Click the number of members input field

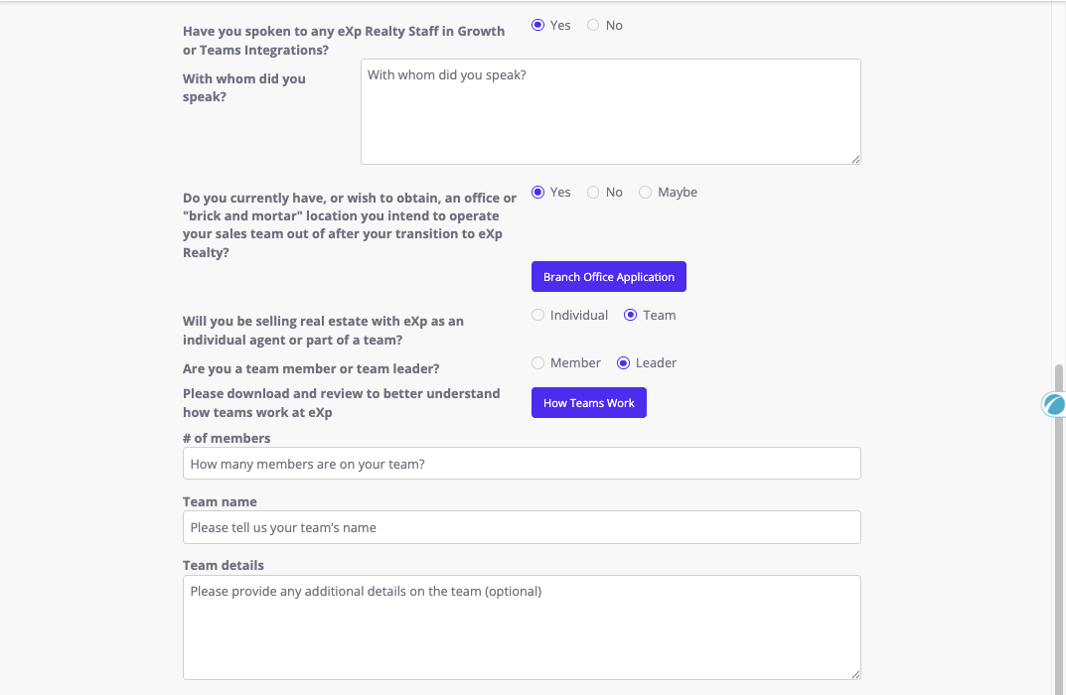[522, 464]
